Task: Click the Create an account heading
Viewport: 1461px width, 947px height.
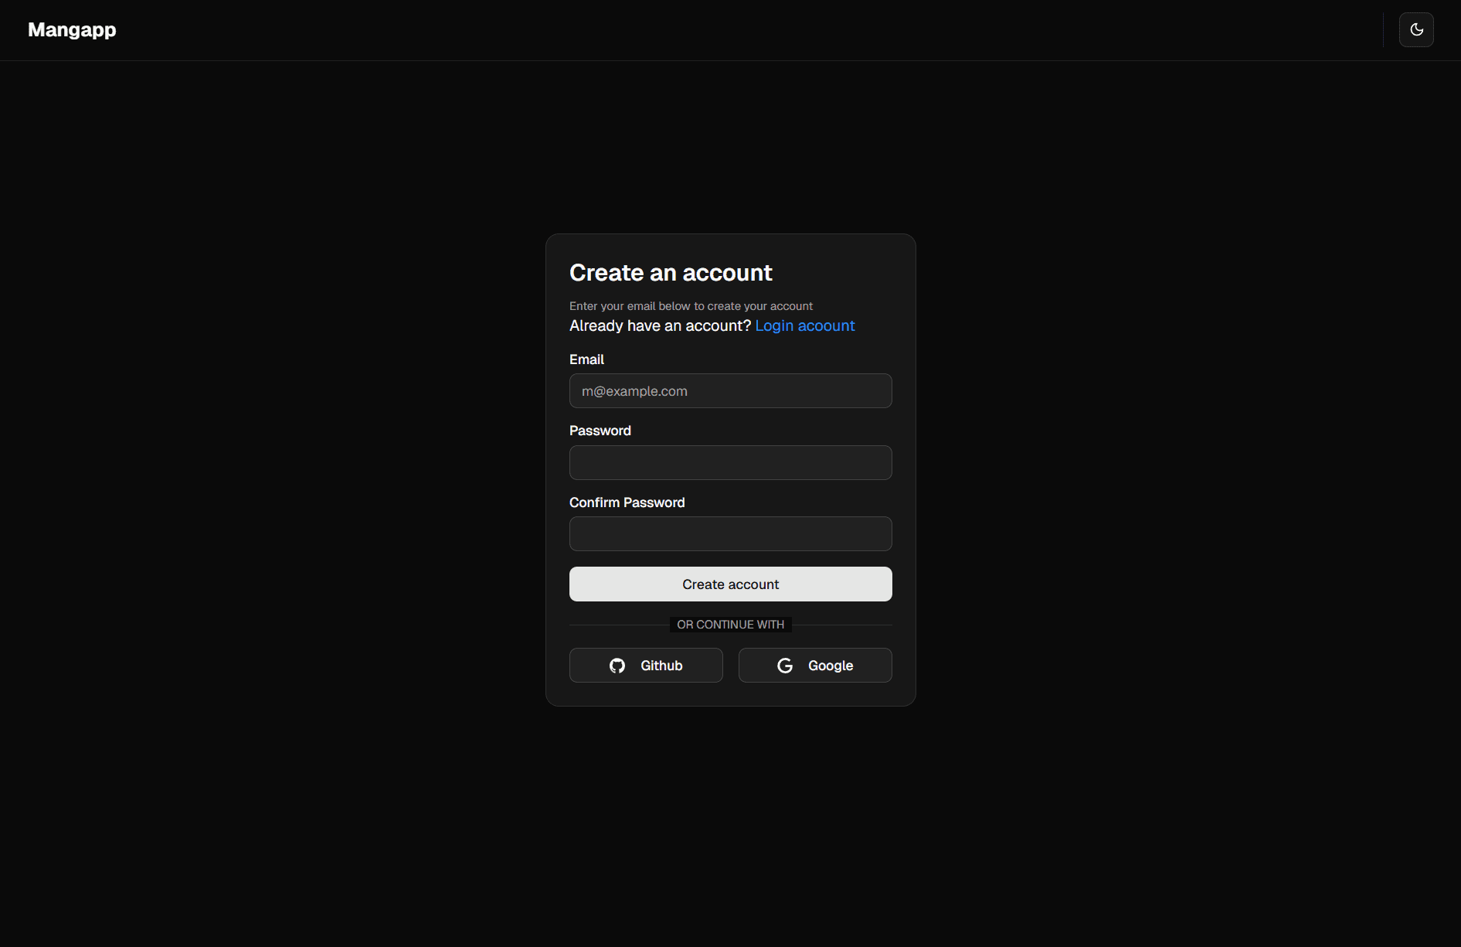Action: 671,272
